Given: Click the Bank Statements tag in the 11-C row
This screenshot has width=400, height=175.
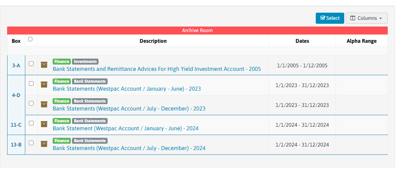Looking at the screenshot, I should (x=90, y=121).
